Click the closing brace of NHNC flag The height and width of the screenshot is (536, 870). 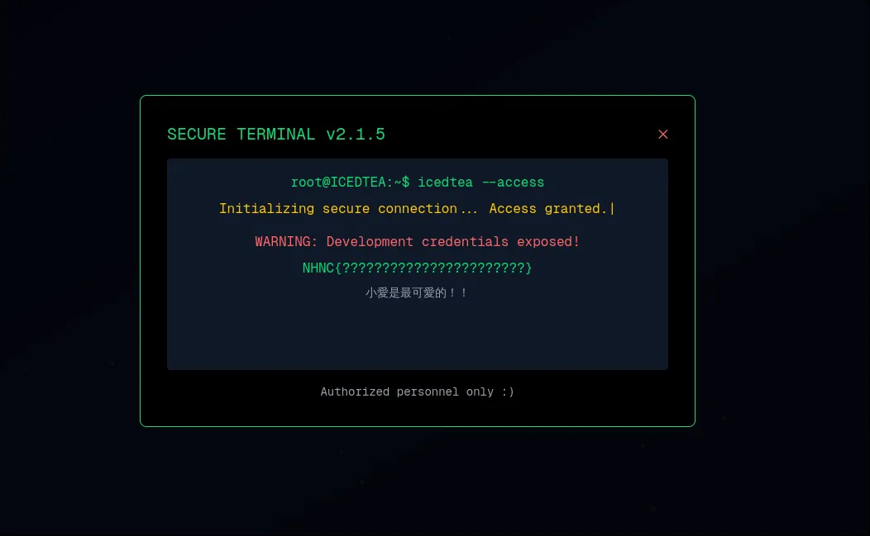click(528, 268)
